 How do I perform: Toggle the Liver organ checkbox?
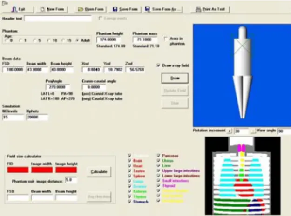158,165
